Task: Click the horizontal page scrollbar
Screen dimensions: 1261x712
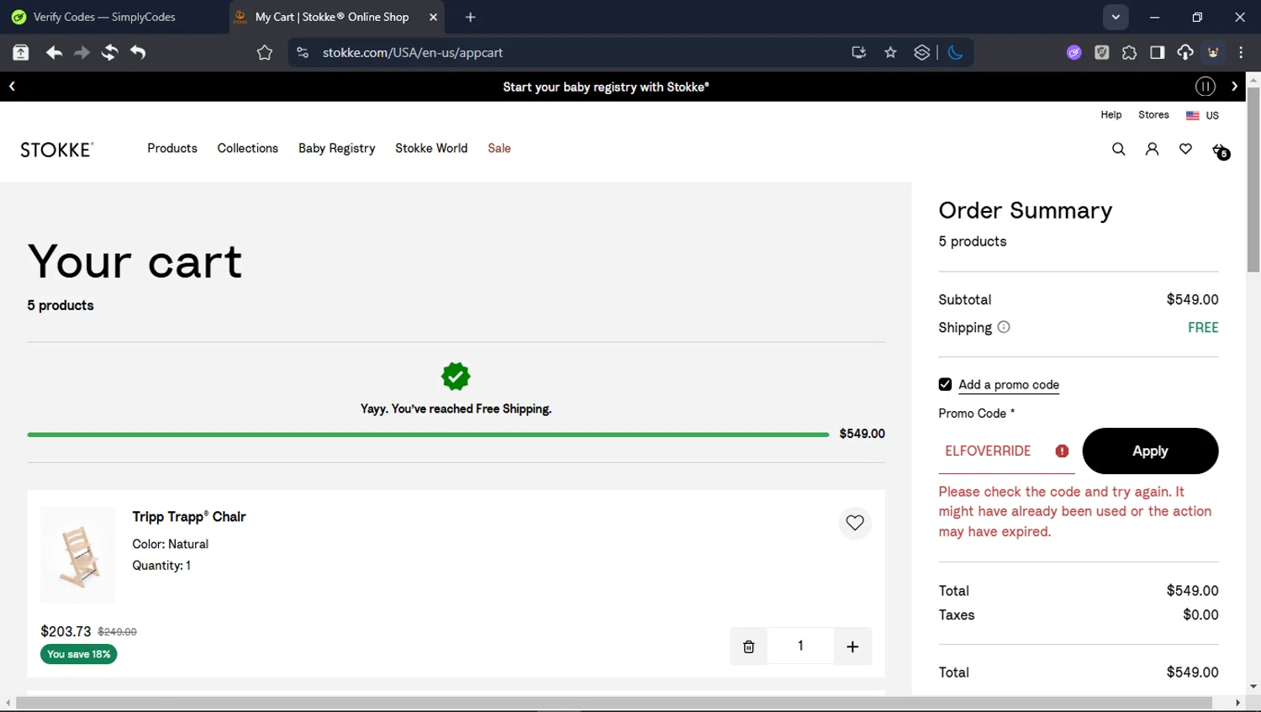Action: click(614, 703)
